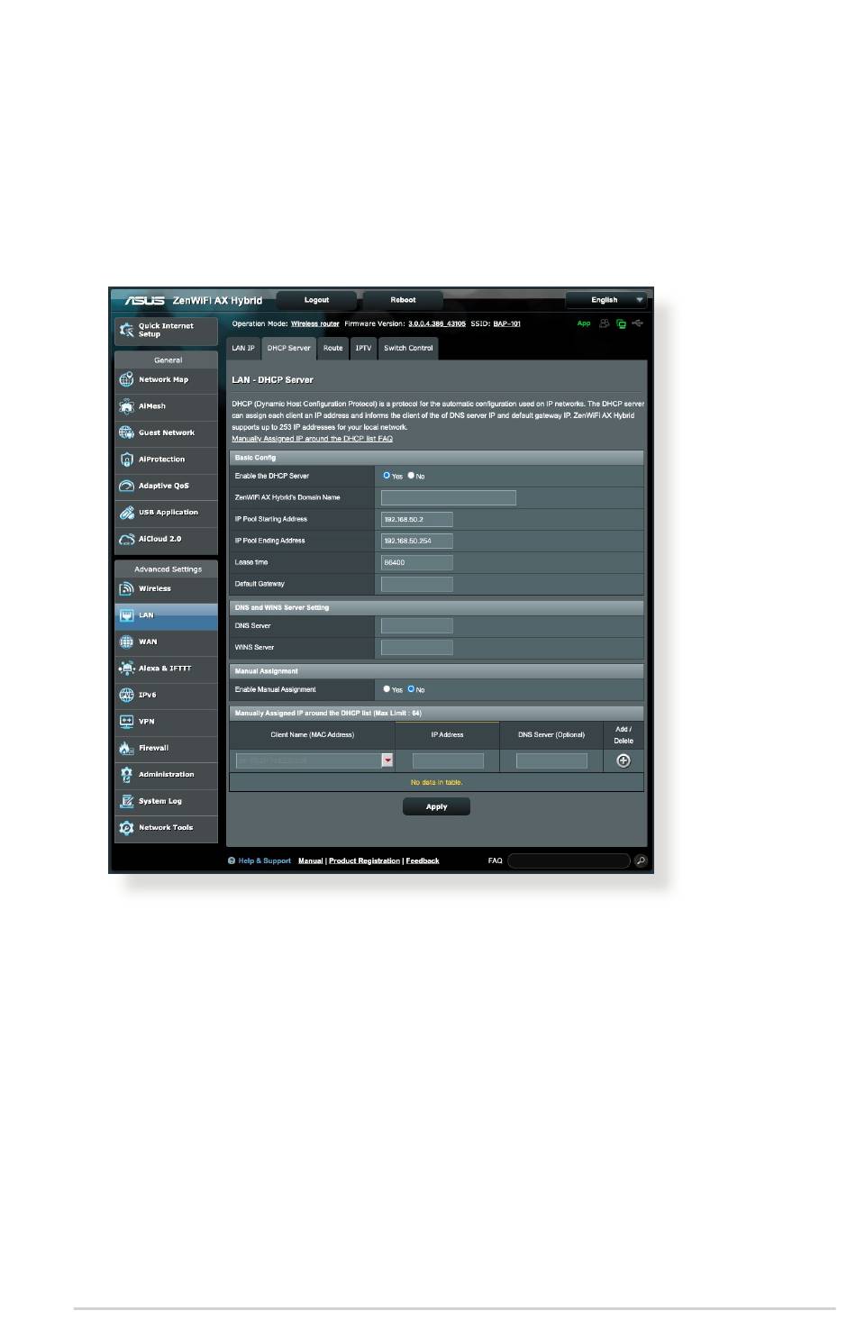Click the firmware version 3.0.0.4.386_43105 link

[437, 323]
